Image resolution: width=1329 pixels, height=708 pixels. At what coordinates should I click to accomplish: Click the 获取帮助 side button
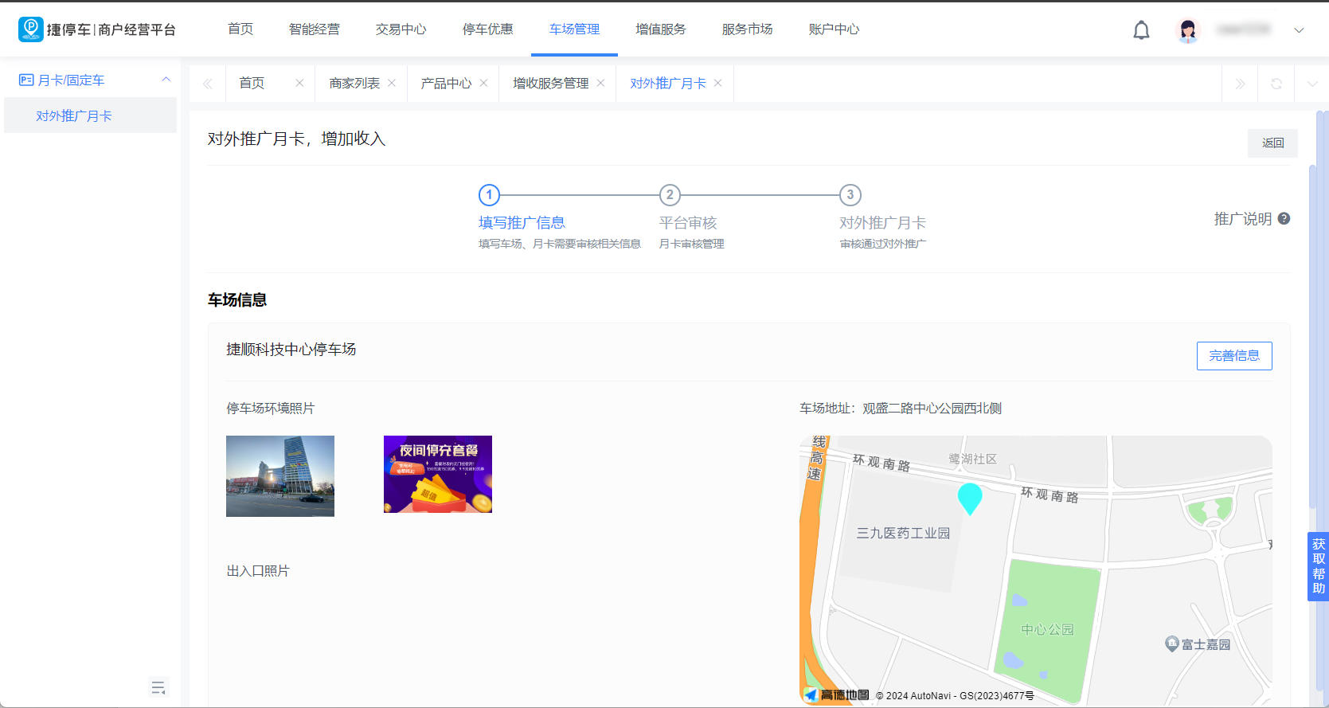click(x=1318, y=566)
